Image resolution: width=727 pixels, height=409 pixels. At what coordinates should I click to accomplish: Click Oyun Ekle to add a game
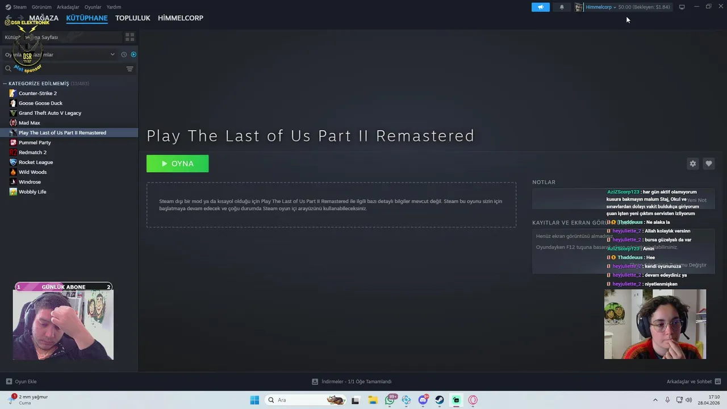[x=26, y=381]
